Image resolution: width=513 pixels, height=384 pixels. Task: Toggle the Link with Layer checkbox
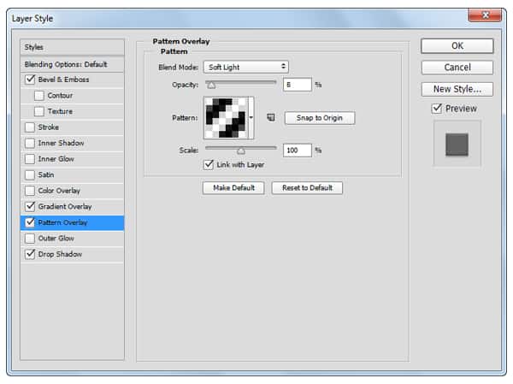(209, 164)
